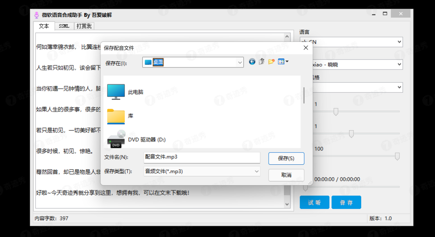Click the volume slider handle at 100
This screenshot has height=237, width=435.
(x=397, y=156)
